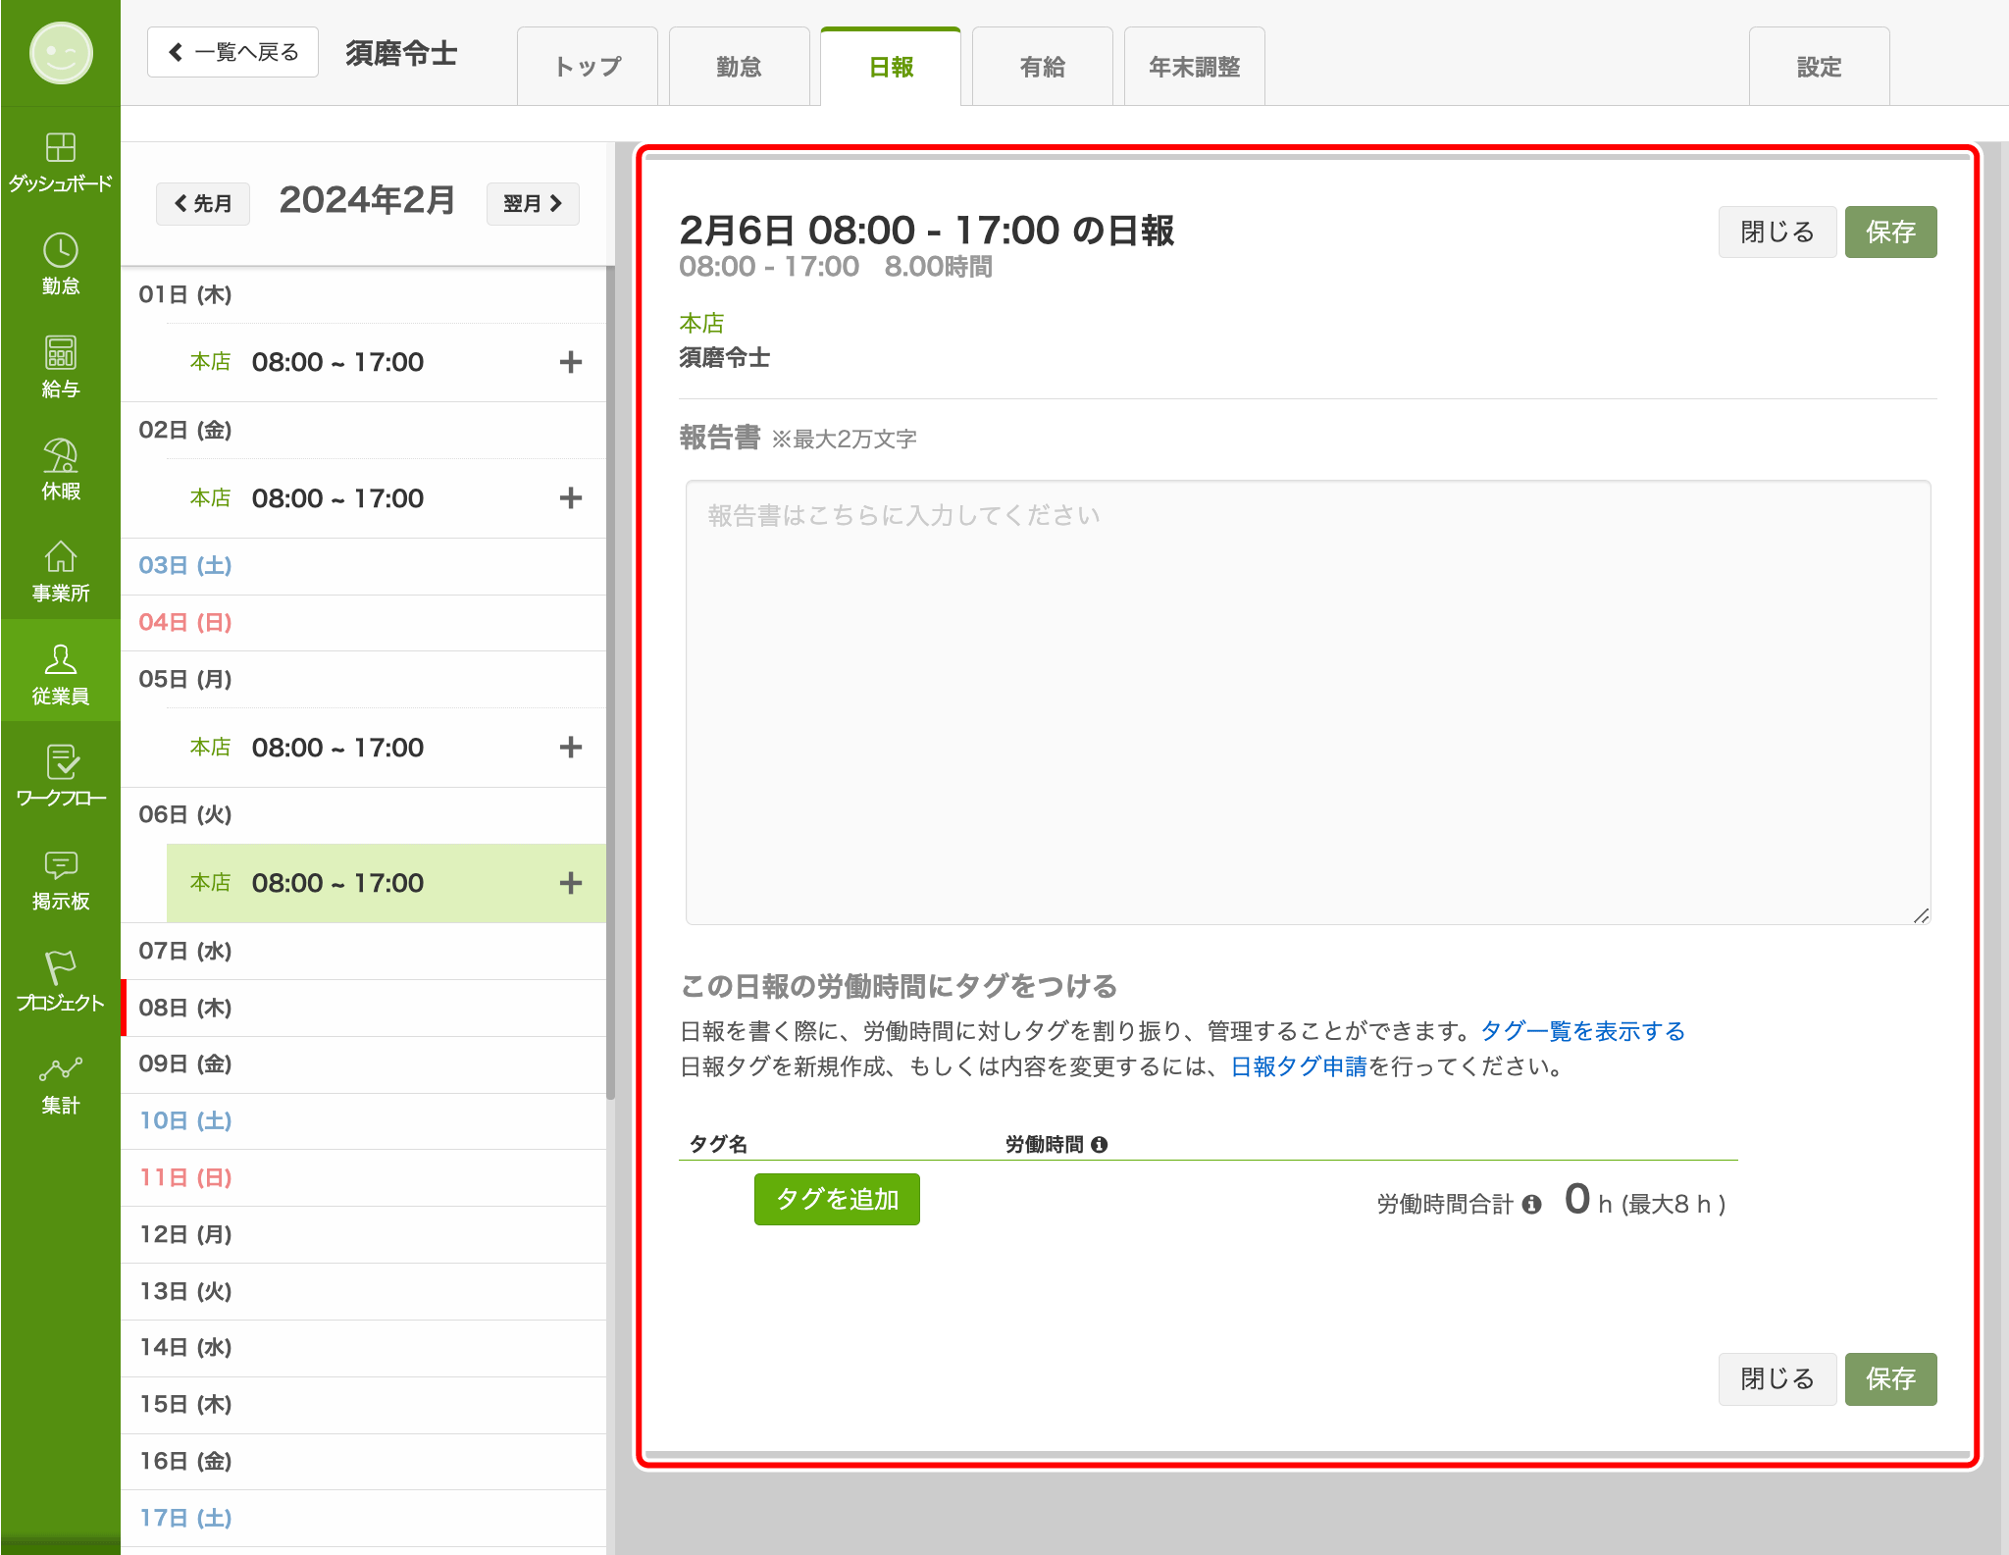Open タグ一覧を表示する link
The height and width of the screenshot is (1555, 2009).
point(1582,1031)
